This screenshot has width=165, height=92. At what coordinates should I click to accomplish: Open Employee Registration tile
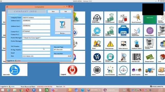pos(137,31)
